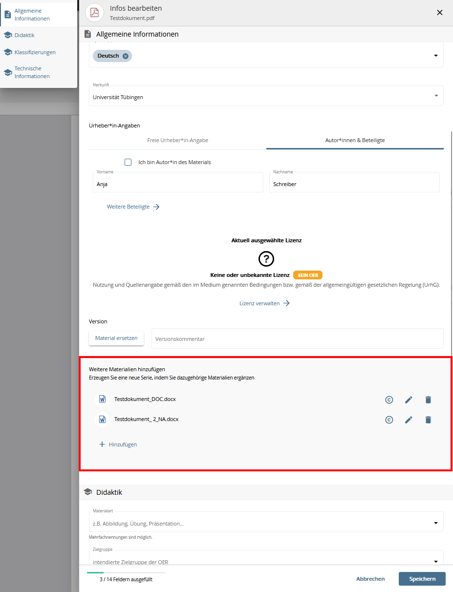
Task: Click the Versionskommentar input field
Action: (x=297, y=338)
